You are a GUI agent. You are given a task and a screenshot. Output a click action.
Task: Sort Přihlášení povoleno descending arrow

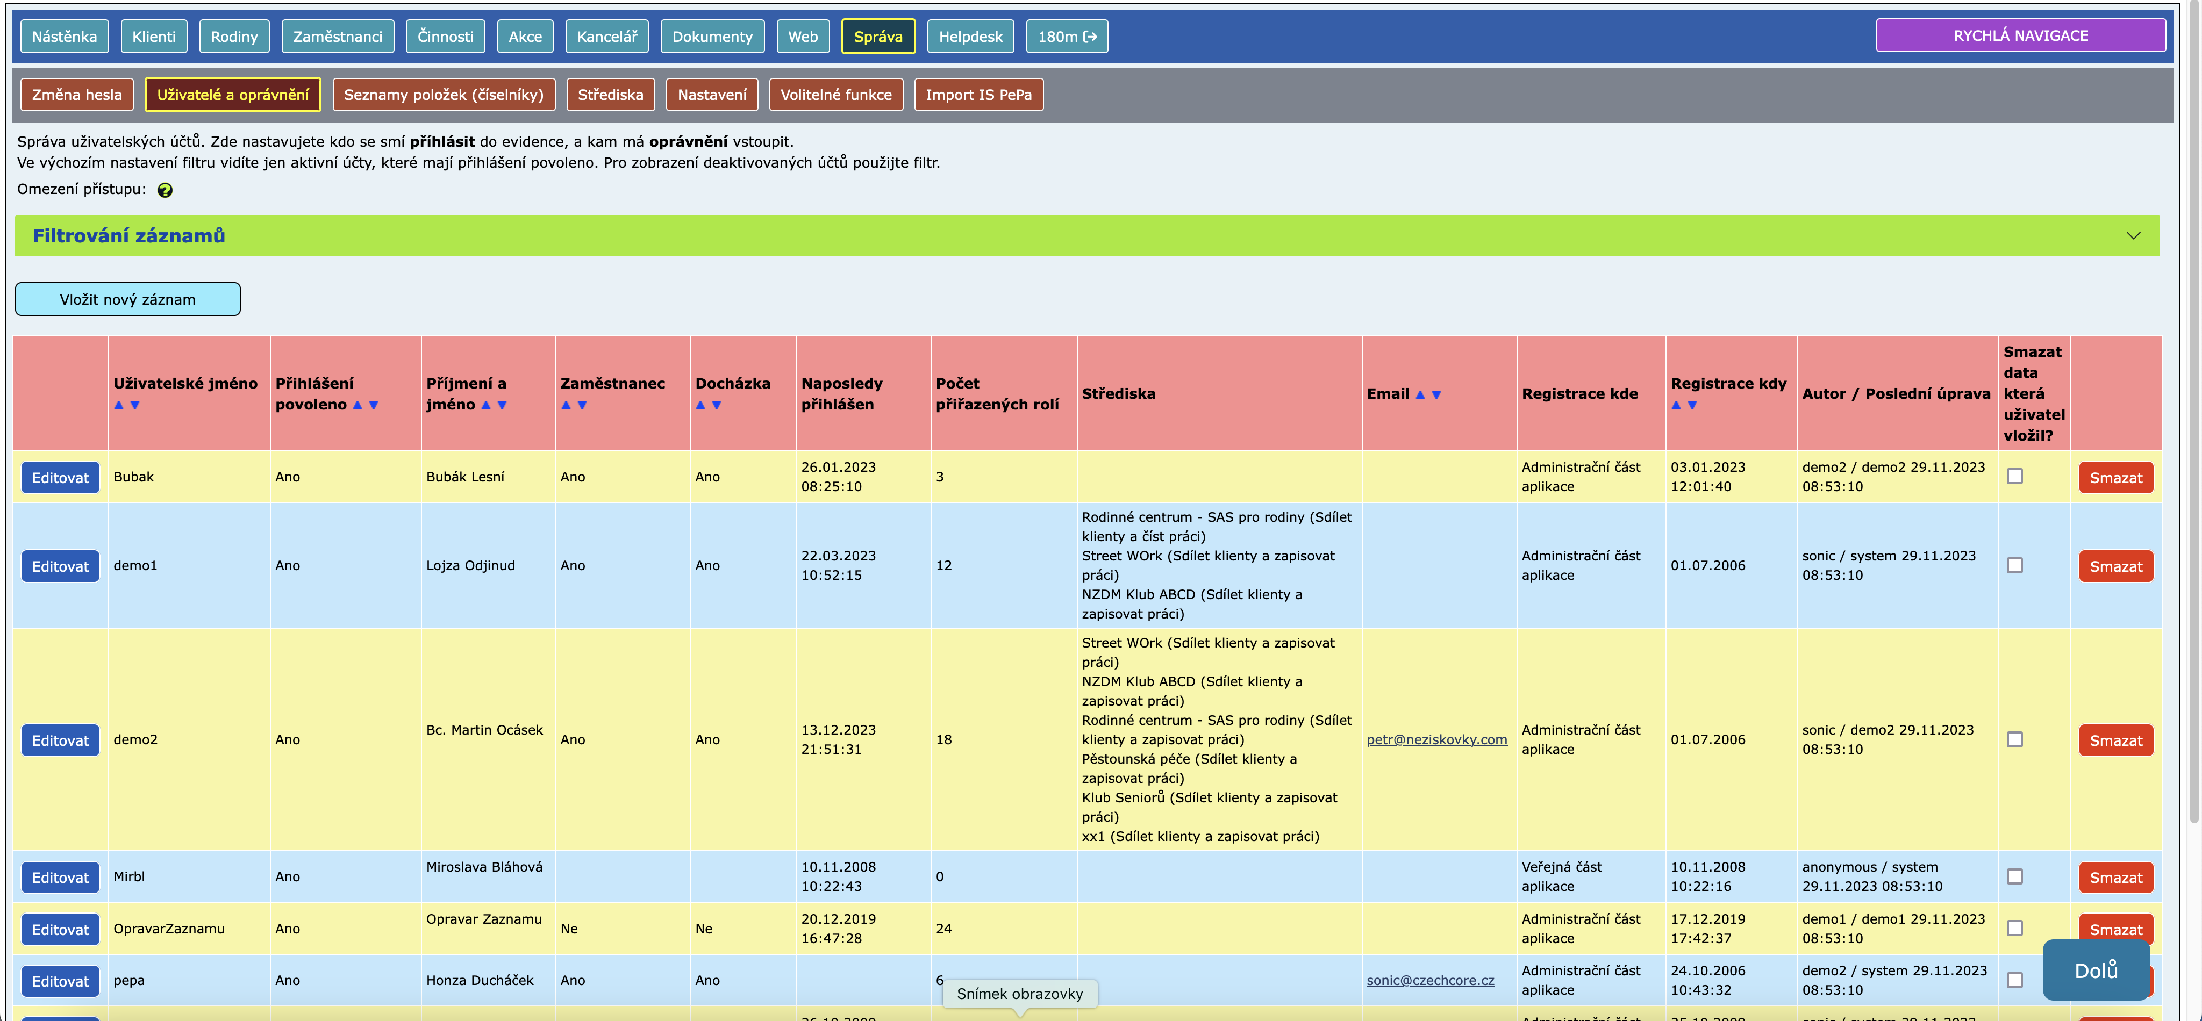pos(374,405)
